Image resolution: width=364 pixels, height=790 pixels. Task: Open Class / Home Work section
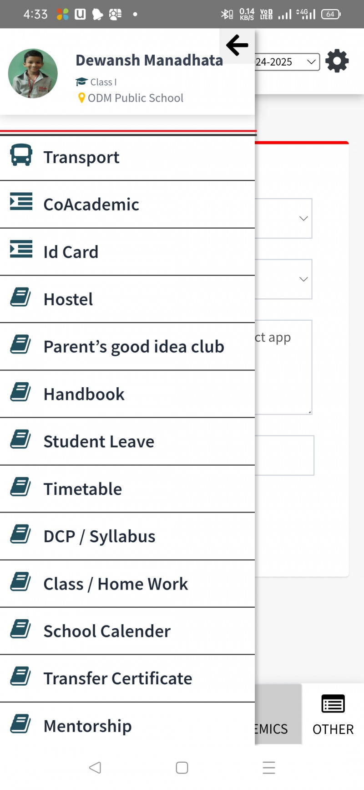[x=116, y=584]
